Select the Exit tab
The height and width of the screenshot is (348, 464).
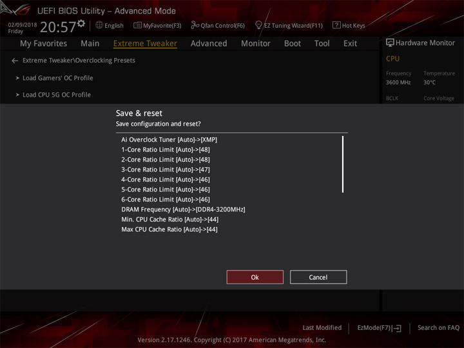[x=350, y=44]
